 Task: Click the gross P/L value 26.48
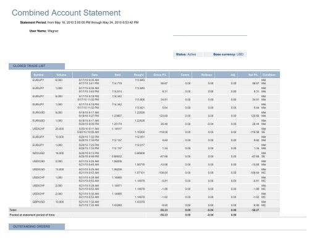point(164,124)
